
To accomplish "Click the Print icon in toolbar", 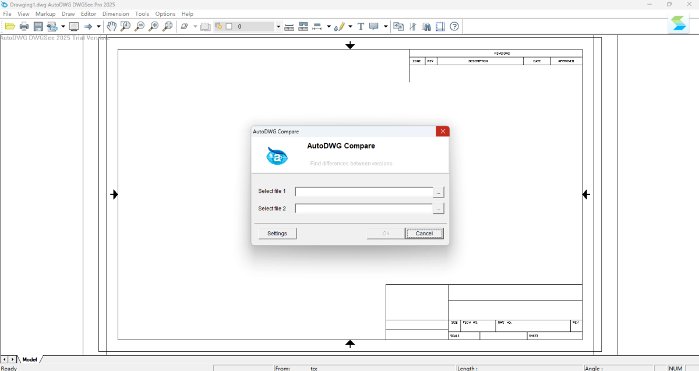I will pyautogui.click(x=24, y=26).
